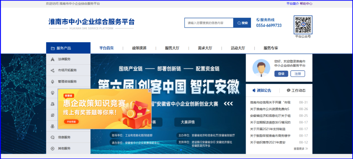Screen dimensions: 353x159
Task: Open the 服务专家 navigation item
Action: tap(271, 48)
